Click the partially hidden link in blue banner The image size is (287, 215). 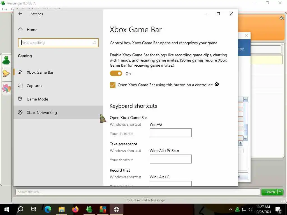click(241, 49)
